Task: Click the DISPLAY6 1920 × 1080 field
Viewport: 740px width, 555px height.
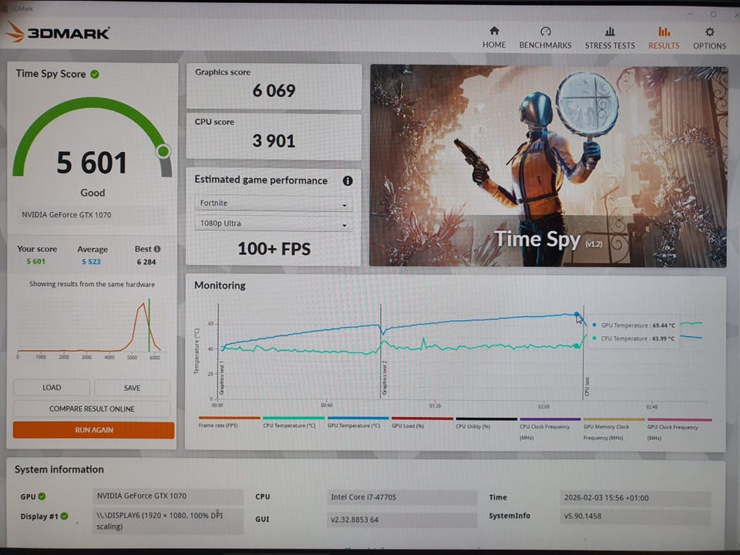Action: tap(167, 520)
